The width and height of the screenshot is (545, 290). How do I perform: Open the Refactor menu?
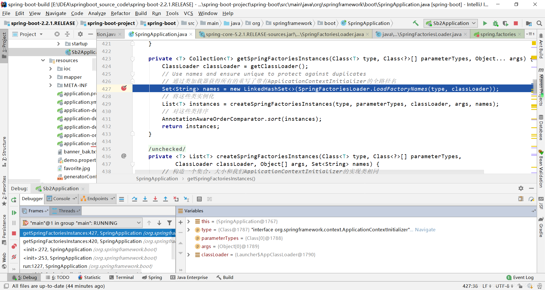tap(120, 13)
